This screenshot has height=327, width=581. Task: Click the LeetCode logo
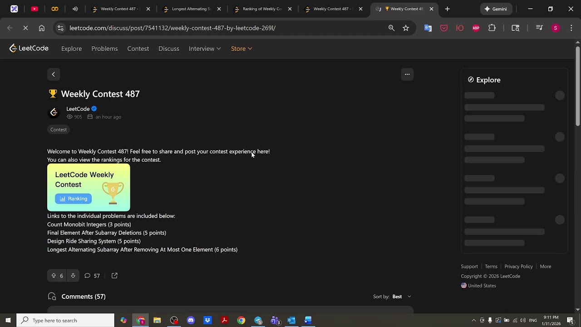pos(29,49)
